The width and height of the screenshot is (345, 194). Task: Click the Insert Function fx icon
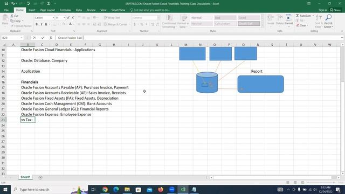point(51,38)
